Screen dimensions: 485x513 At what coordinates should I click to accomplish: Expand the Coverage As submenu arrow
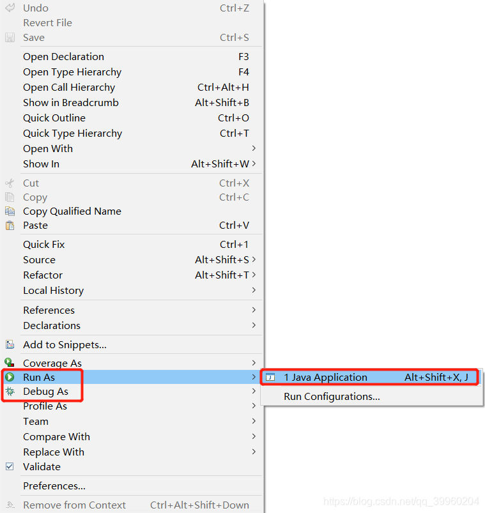pos(254,362)
